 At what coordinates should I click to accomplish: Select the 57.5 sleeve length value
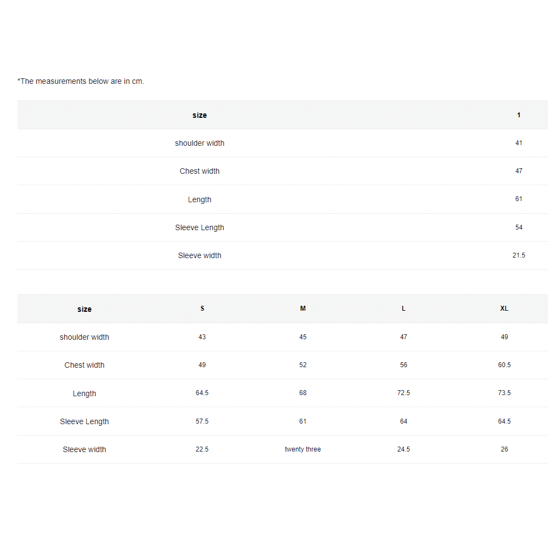click(202, 421)
